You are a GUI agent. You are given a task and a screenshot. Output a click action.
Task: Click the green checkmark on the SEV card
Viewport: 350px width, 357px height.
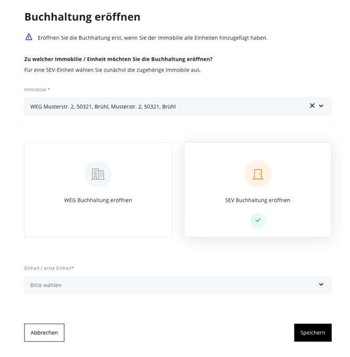click(x=258, y=220)
